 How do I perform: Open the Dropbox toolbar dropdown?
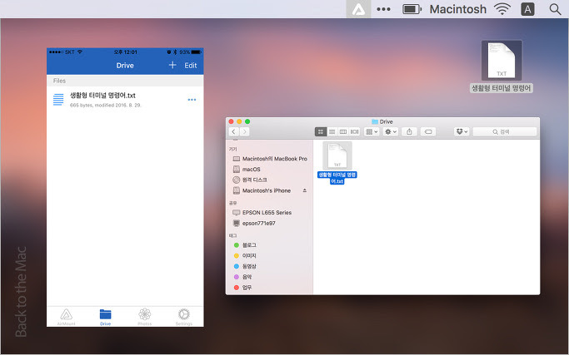(x=462, y=132)
